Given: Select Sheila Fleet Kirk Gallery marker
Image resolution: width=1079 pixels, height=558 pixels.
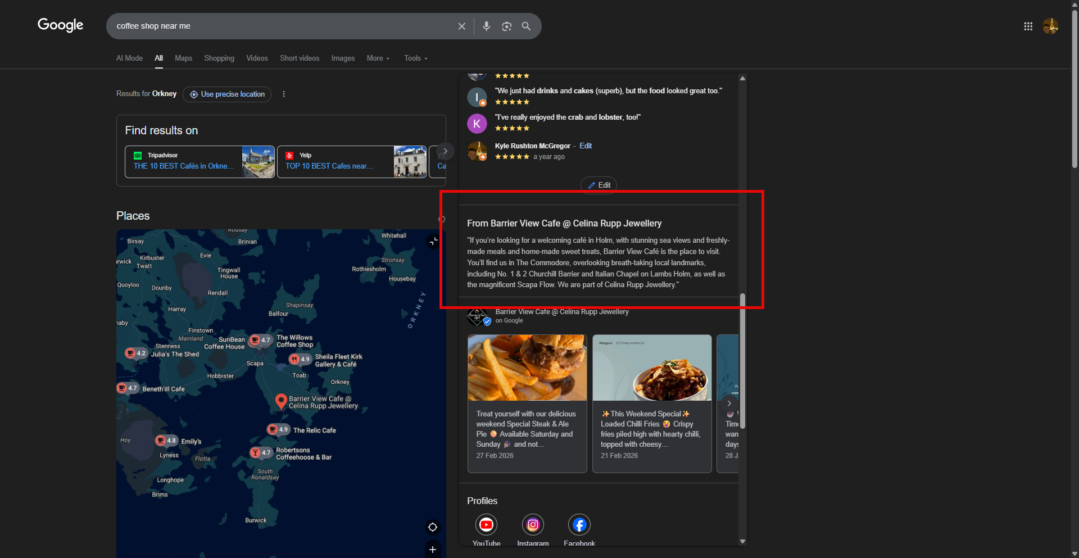Looking at the screenshot, I should (x=300, y=359).
